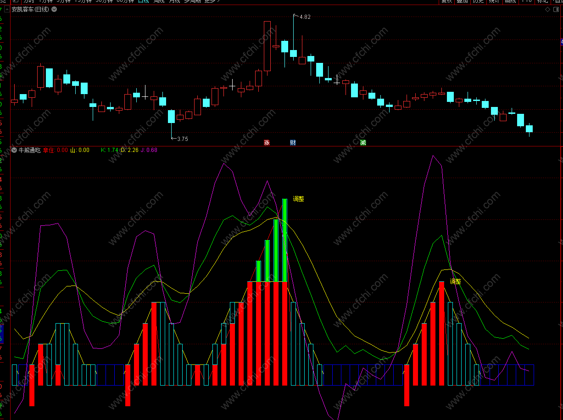Open dropdown arrow beside 安凯客车(日线) title

coord(55,9)
